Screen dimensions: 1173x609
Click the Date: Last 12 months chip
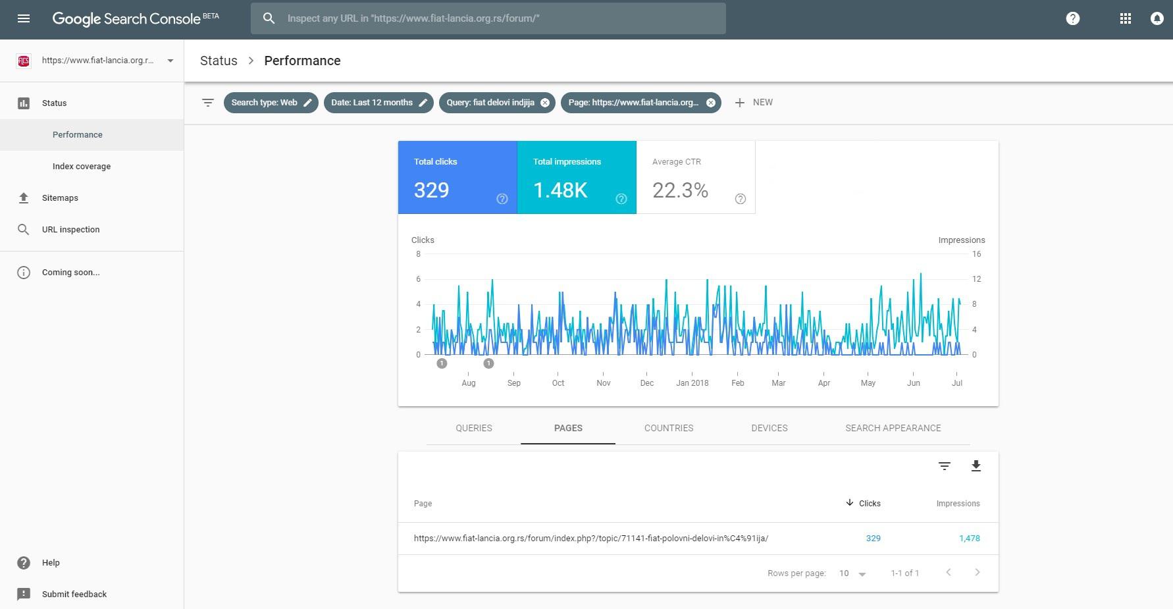coord(378,103)
